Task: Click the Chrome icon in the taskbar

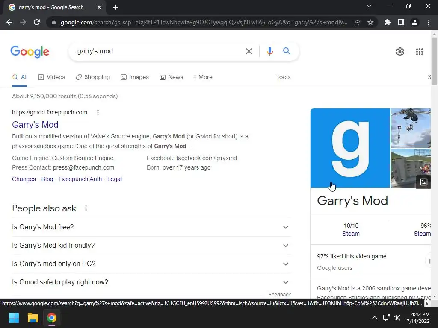Action: click(x=52, y=318)
